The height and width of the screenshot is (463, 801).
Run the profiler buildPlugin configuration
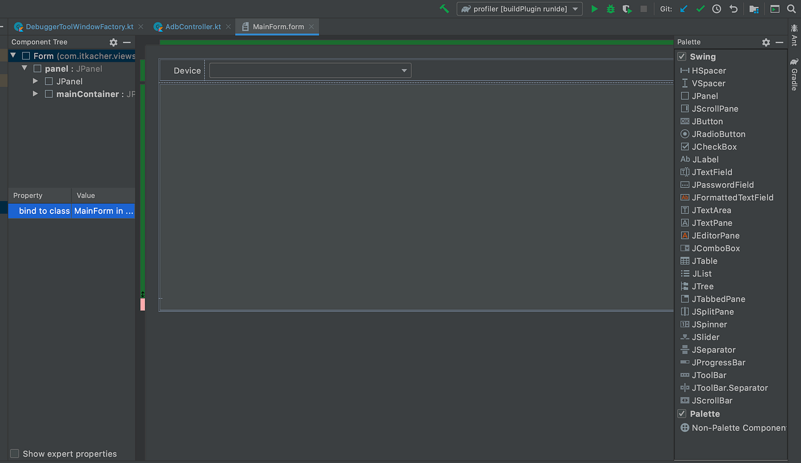pyautogui.click(x=594, y=9)
